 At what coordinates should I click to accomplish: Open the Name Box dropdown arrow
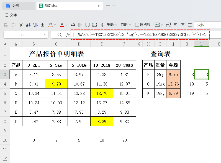(x=45, y=35)
